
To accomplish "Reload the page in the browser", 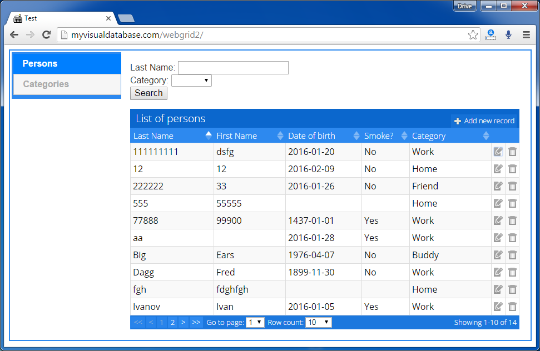I will [x=47, y=35].
